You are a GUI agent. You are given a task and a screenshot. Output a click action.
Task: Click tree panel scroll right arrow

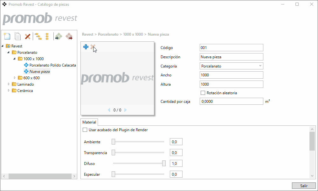click(x=74, y=176)
